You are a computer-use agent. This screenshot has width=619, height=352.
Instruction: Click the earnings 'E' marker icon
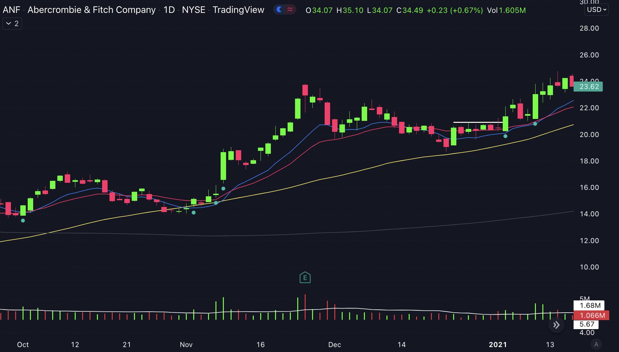[305, 278]
